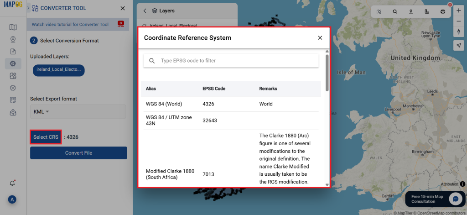This screenshot has width=467, height=215.
Task: Select Modified Clarke 1880 (South Africa) row
Action: 231,158
